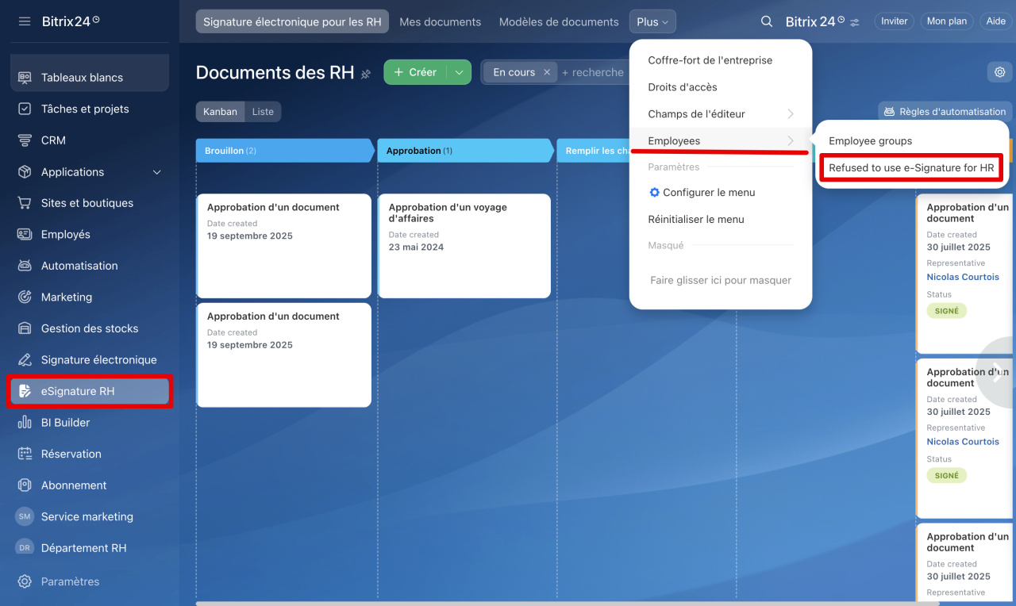Viewport: 1016px width, 606px height.
Task: Click the pin icon beside Documents des RH
Action: click(366, 74)
